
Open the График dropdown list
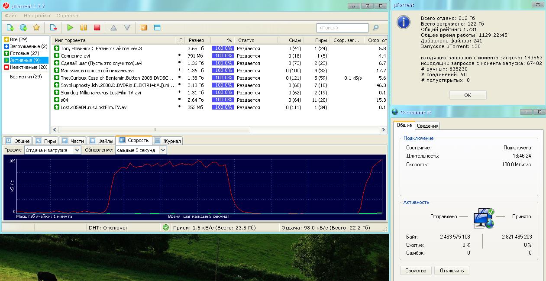click(77, 150)
